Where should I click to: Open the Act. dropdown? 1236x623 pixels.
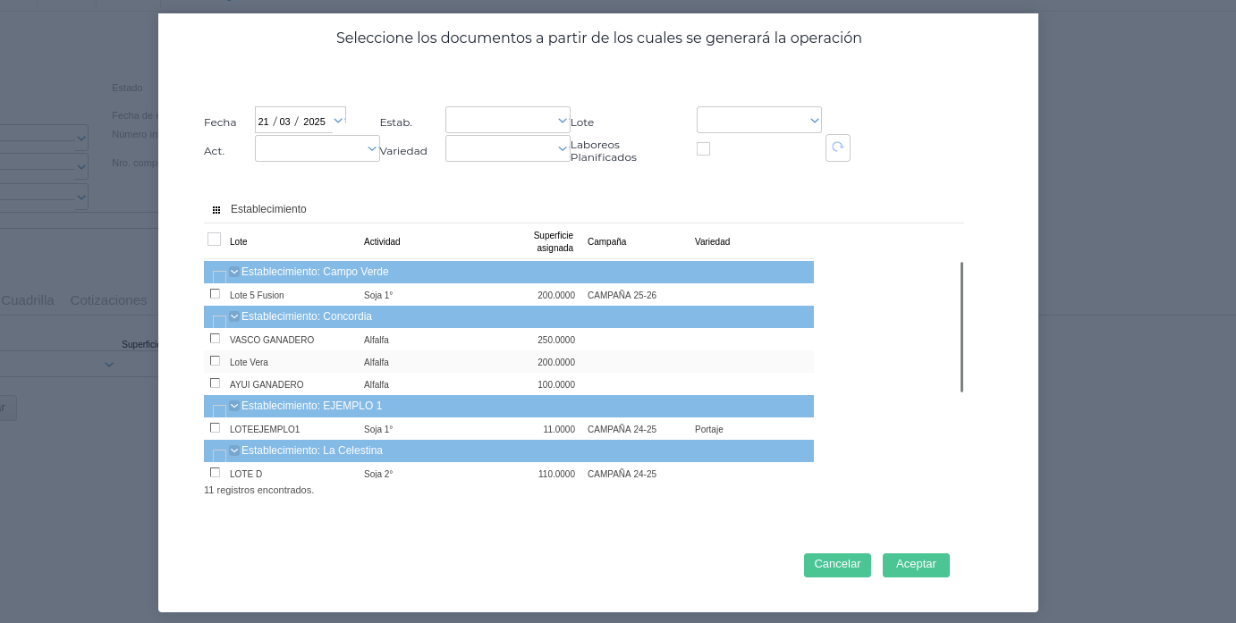pyautogui.click(x=372, y=148)
